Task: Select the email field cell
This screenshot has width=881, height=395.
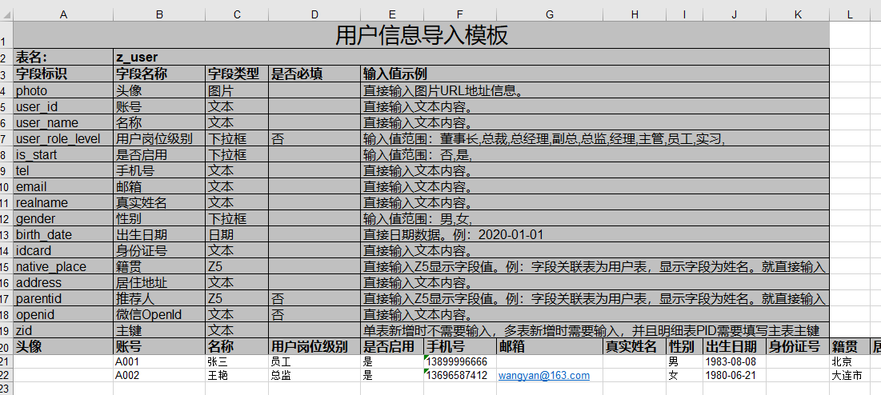Action: tap(63, 187)
